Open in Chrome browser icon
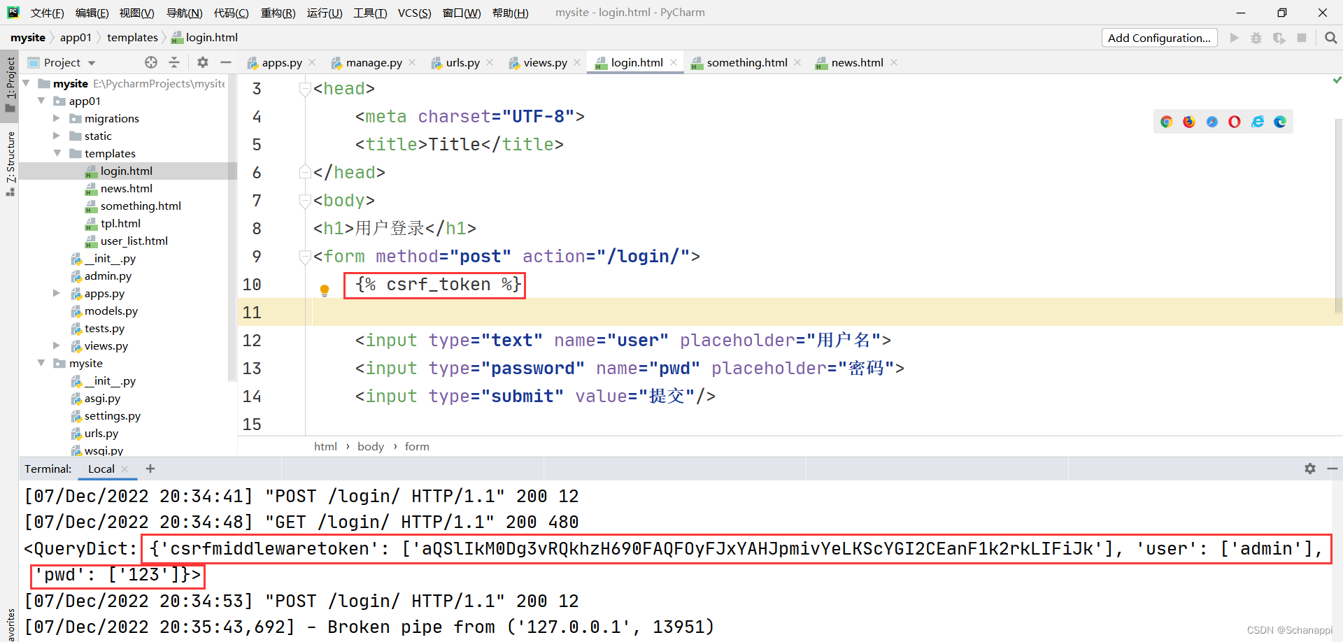Image resolution: width=1343 pixels, height=642 pixels. (1166, 122)
